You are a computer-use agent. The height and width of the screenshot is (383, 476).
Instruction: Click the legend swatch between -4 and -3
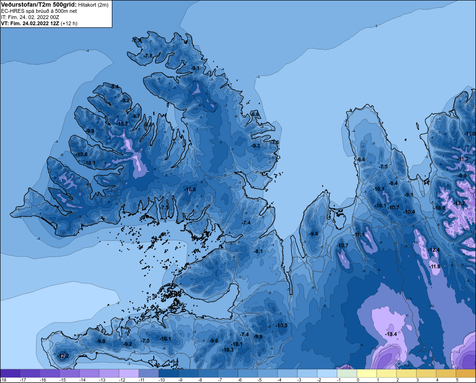[x=288, y=373]
